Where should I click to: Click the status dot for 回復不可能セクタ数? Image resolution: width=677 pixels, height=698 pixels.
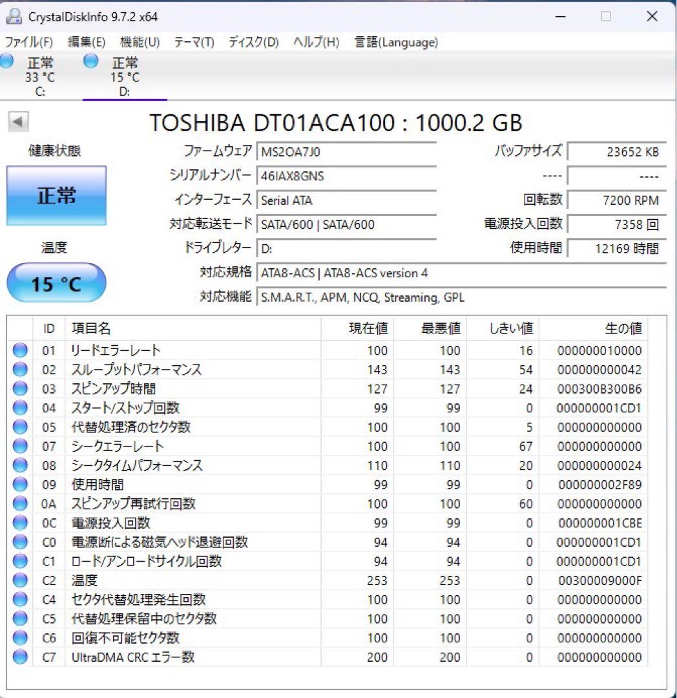point(20,637)
